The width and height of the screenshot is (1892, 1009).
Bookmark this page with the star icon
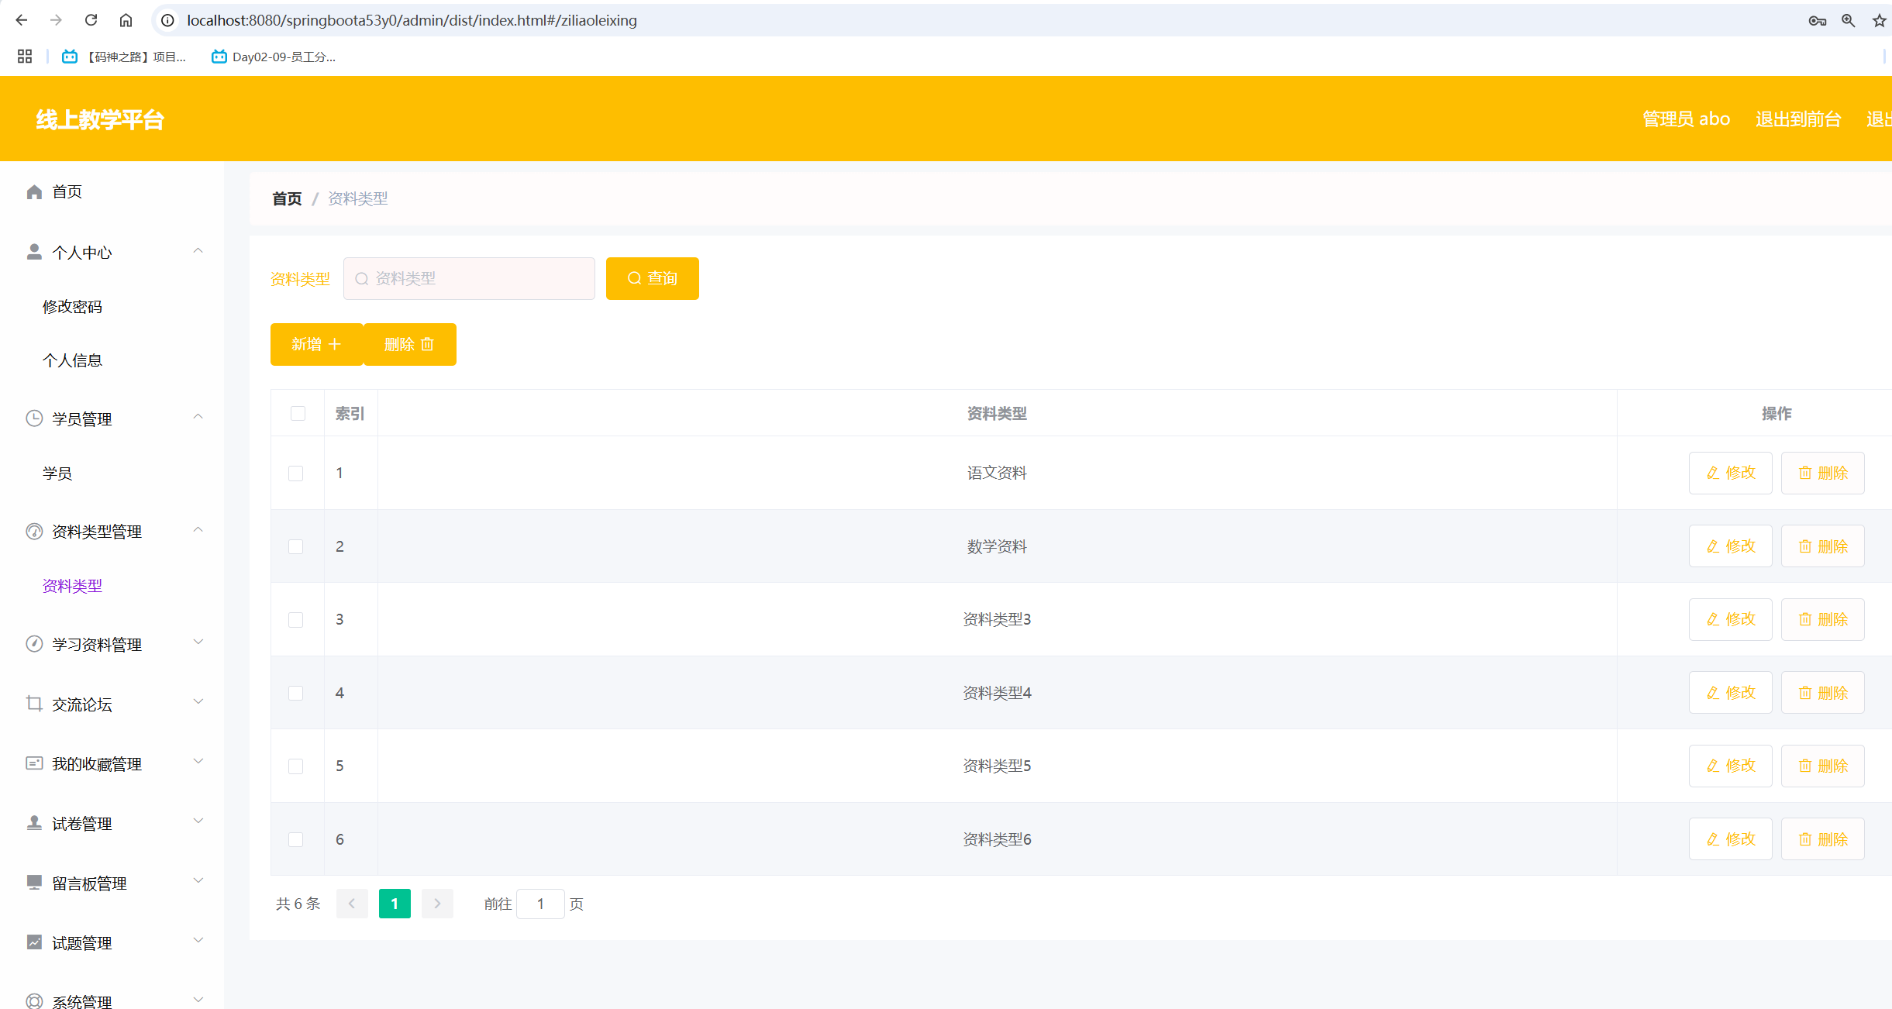[1880, 21]
